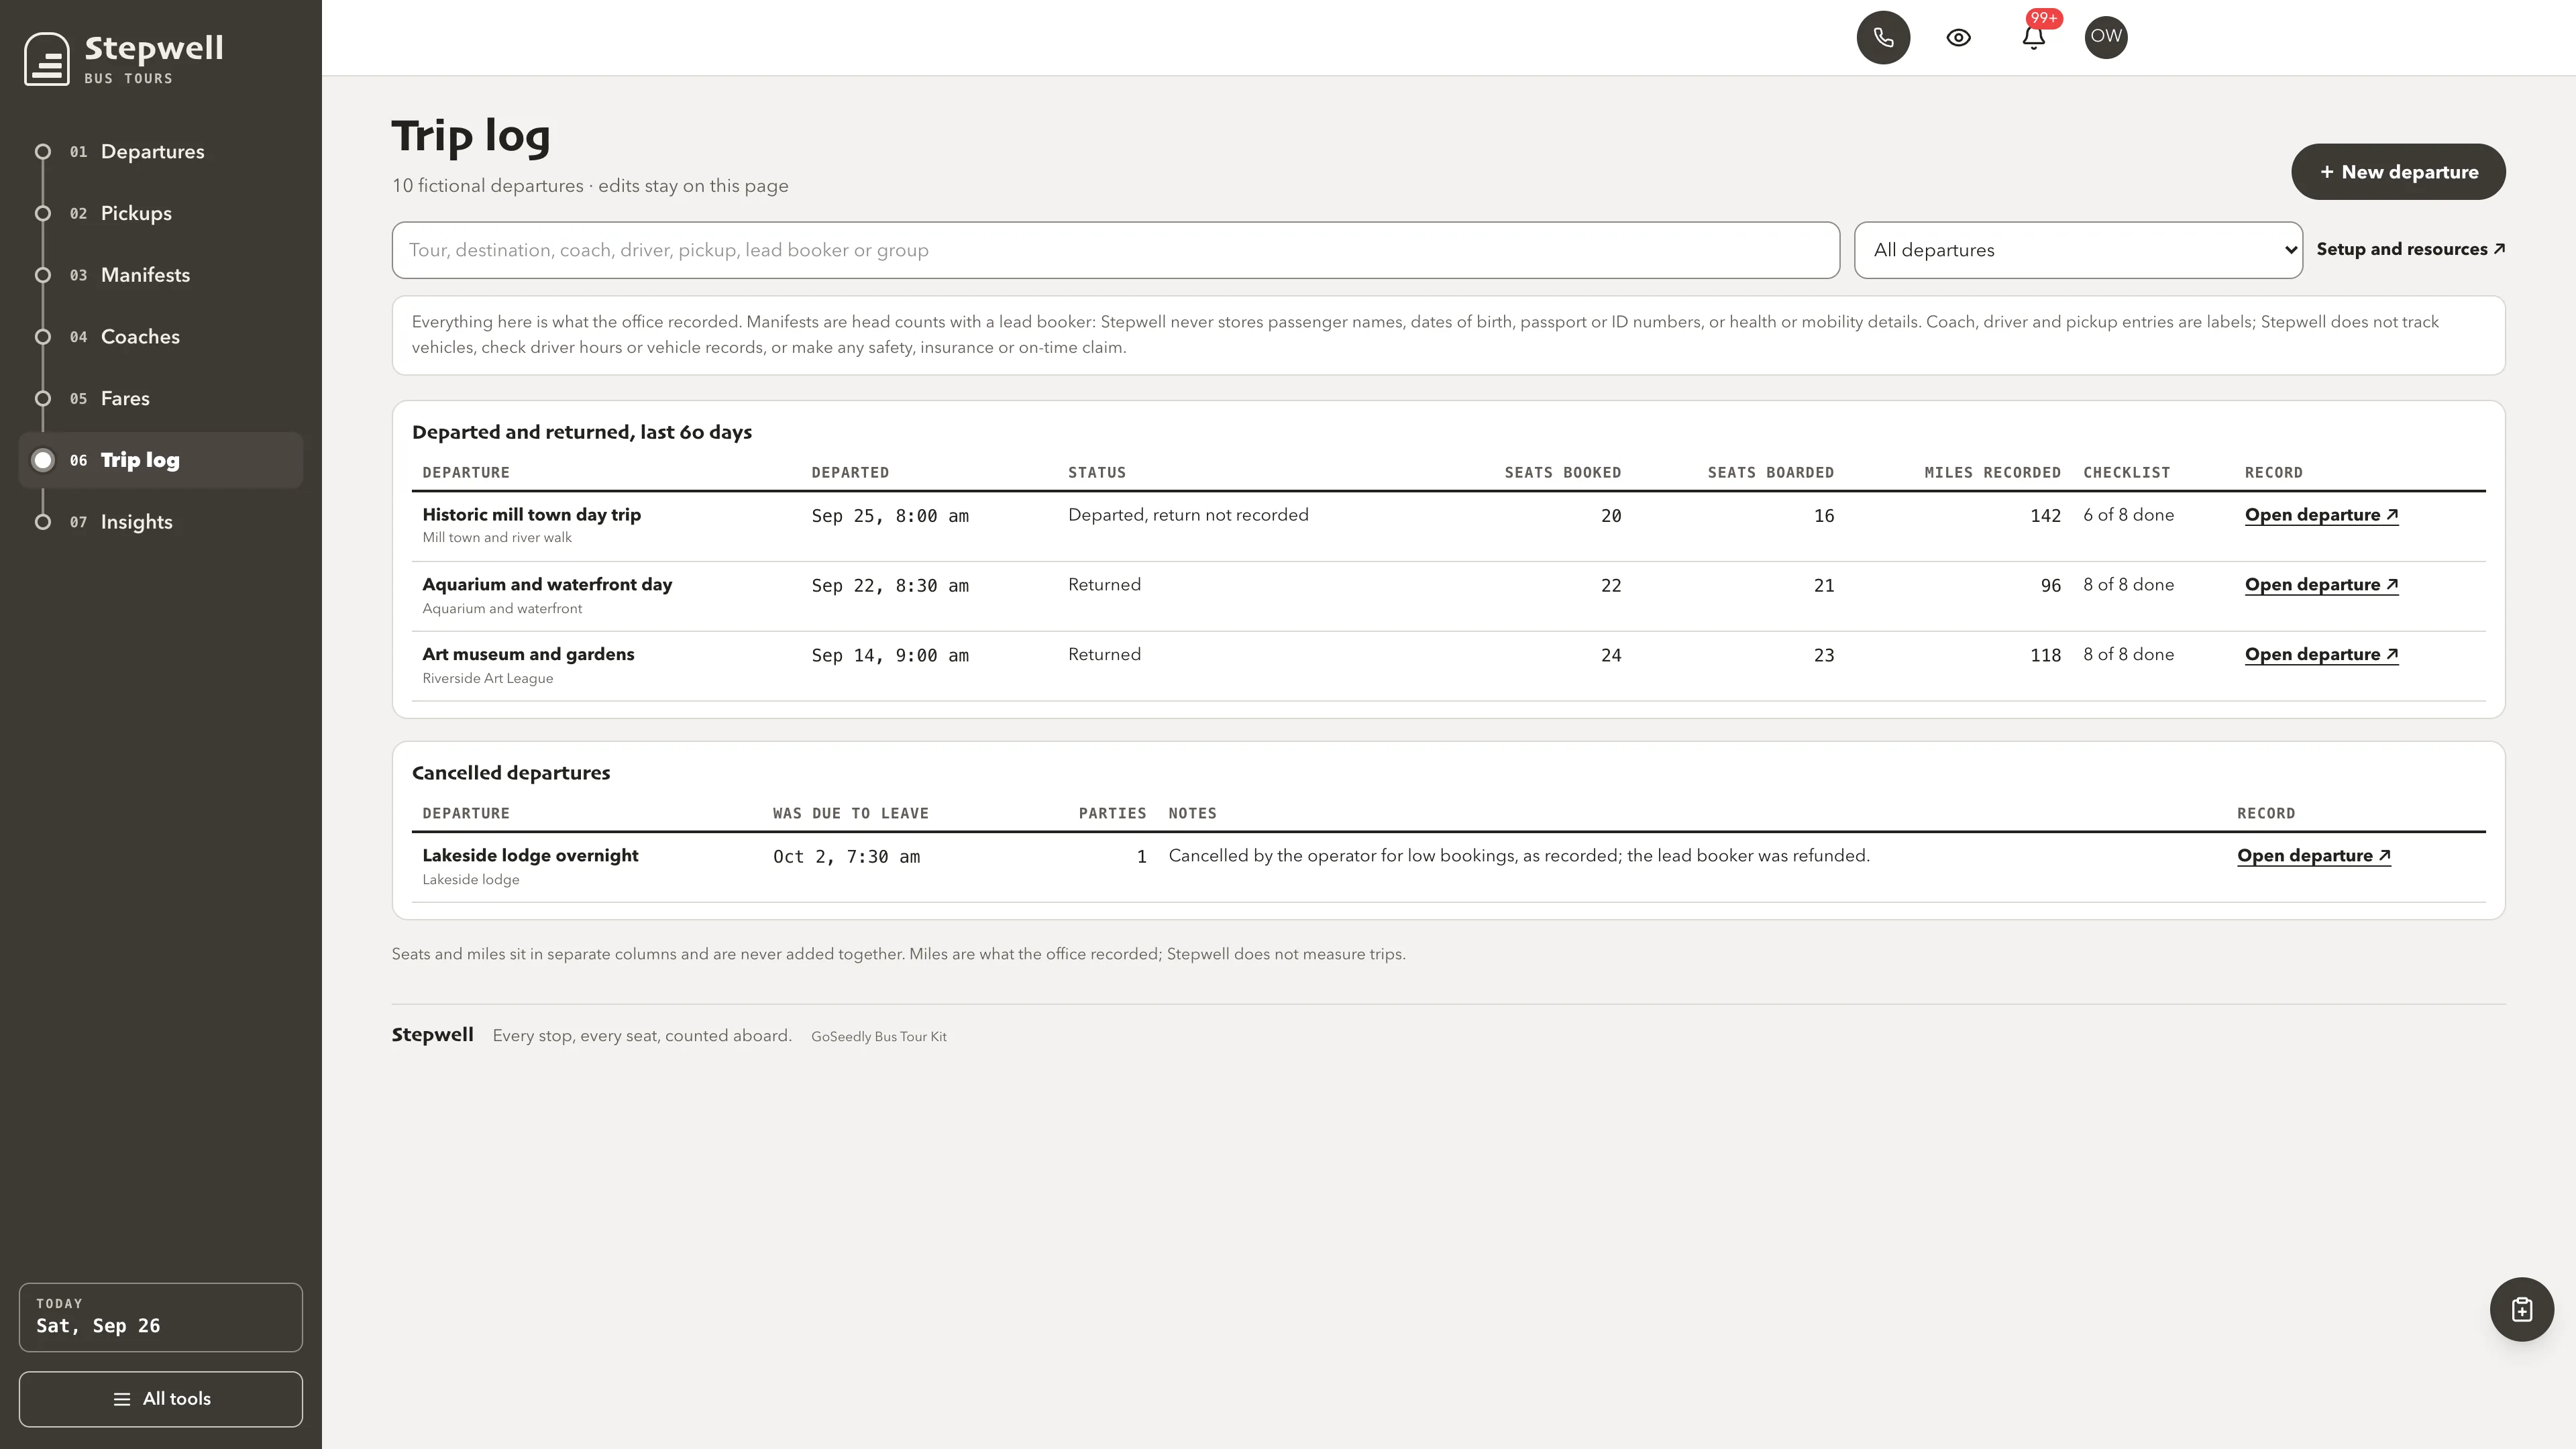
Task: Click the New departure button
Action: pyautogui.click(x=2398, y=172)
